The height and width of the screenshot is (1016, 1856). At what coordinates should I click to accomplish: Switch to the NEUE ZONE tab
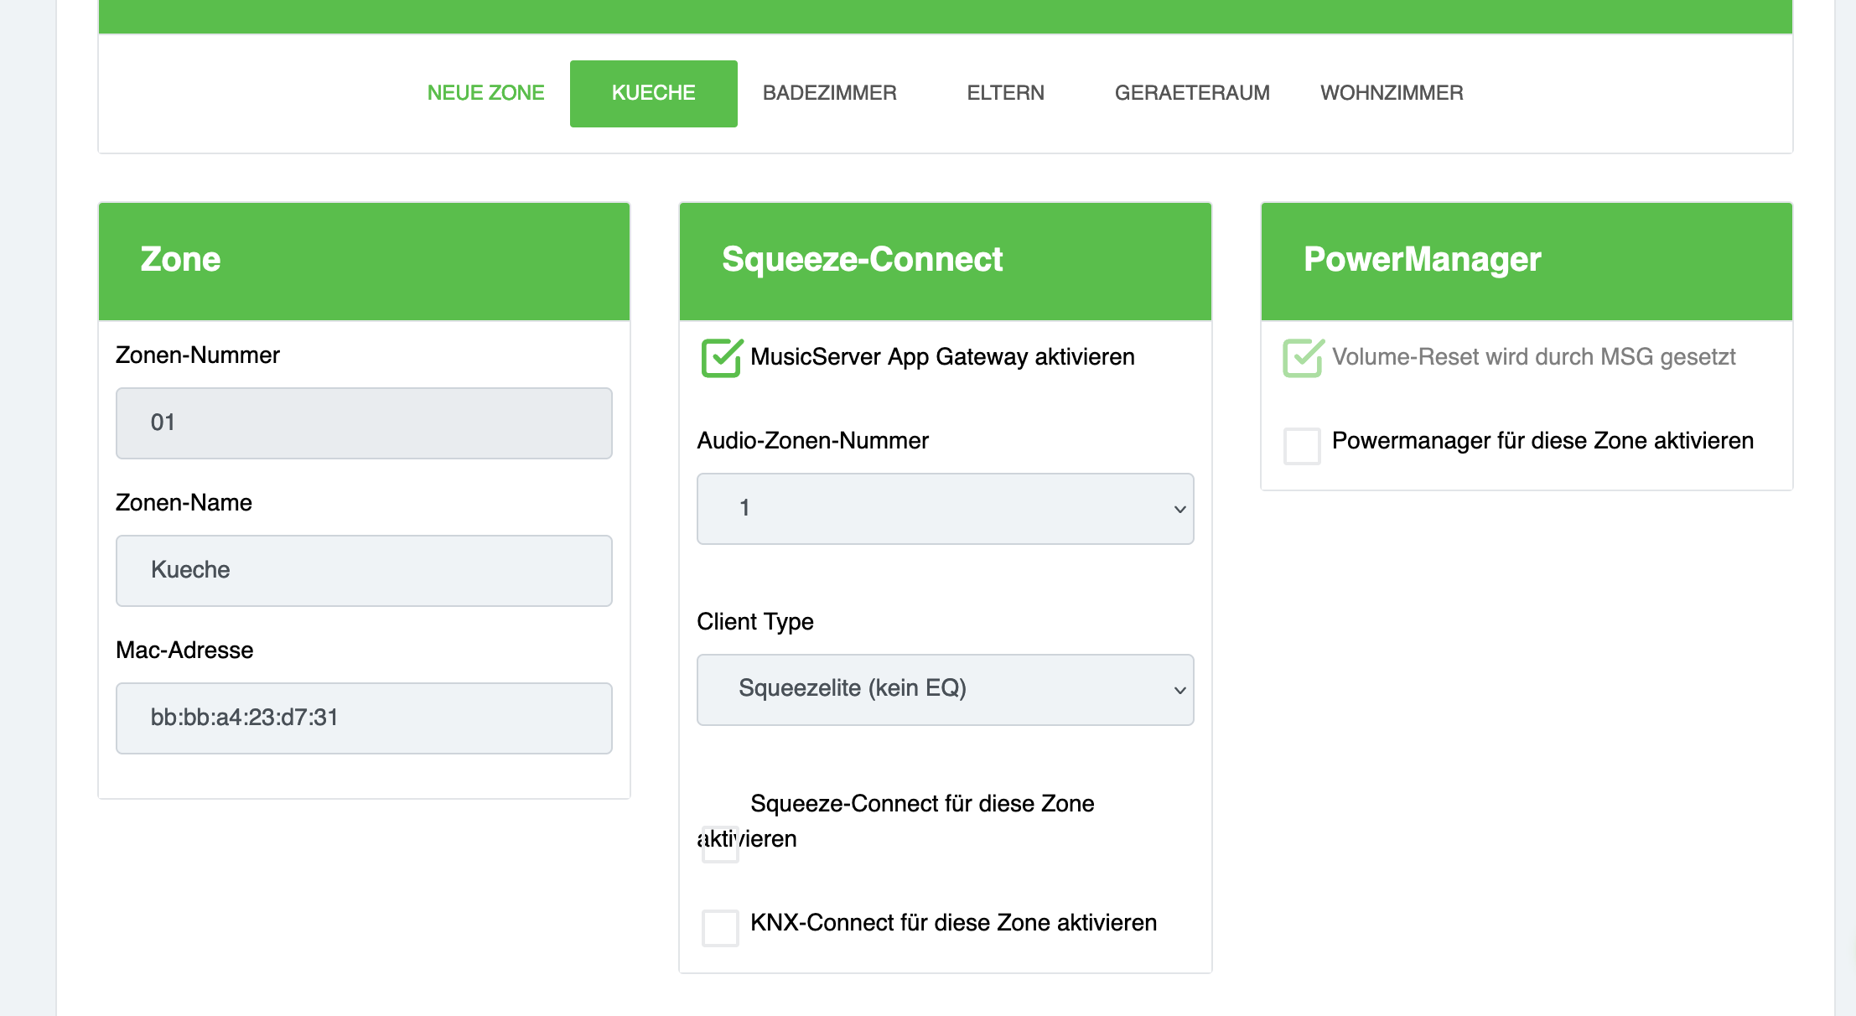coord(485,93)
